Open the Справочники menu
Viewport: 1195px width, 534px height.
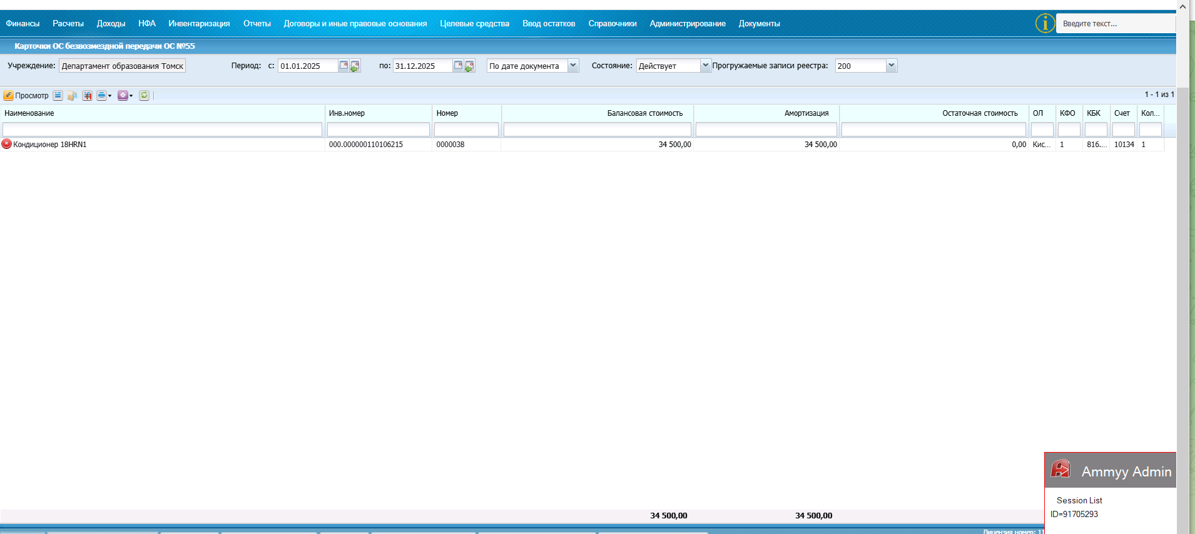613,24
